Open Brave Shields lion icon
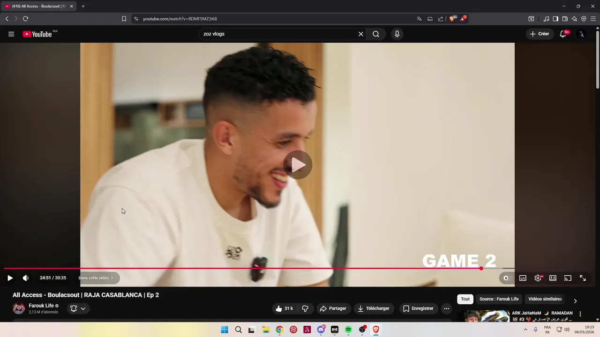 (x=452, y=19)
